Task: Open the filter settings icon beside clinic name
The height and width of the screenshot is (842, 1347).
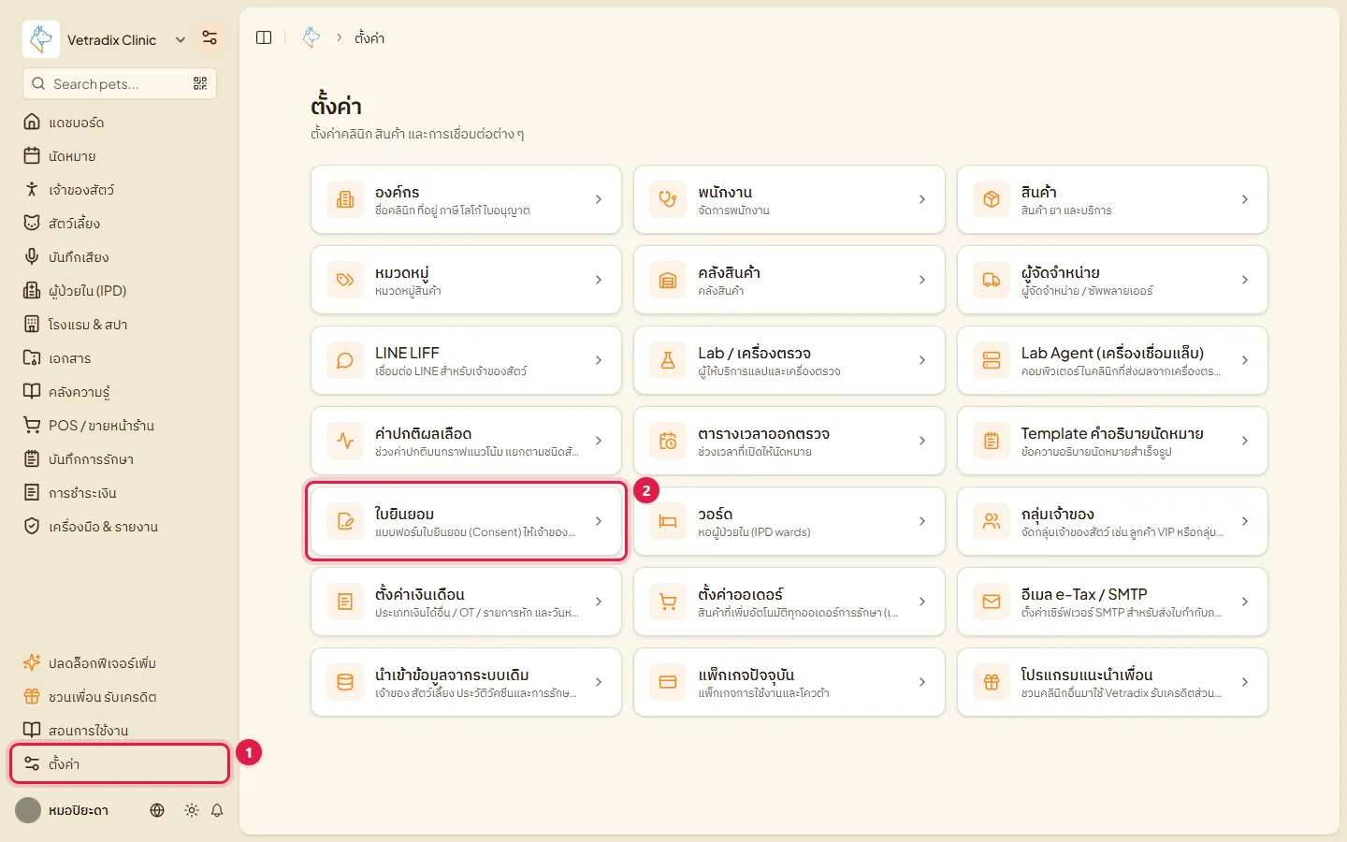Action: coord(210,38)
